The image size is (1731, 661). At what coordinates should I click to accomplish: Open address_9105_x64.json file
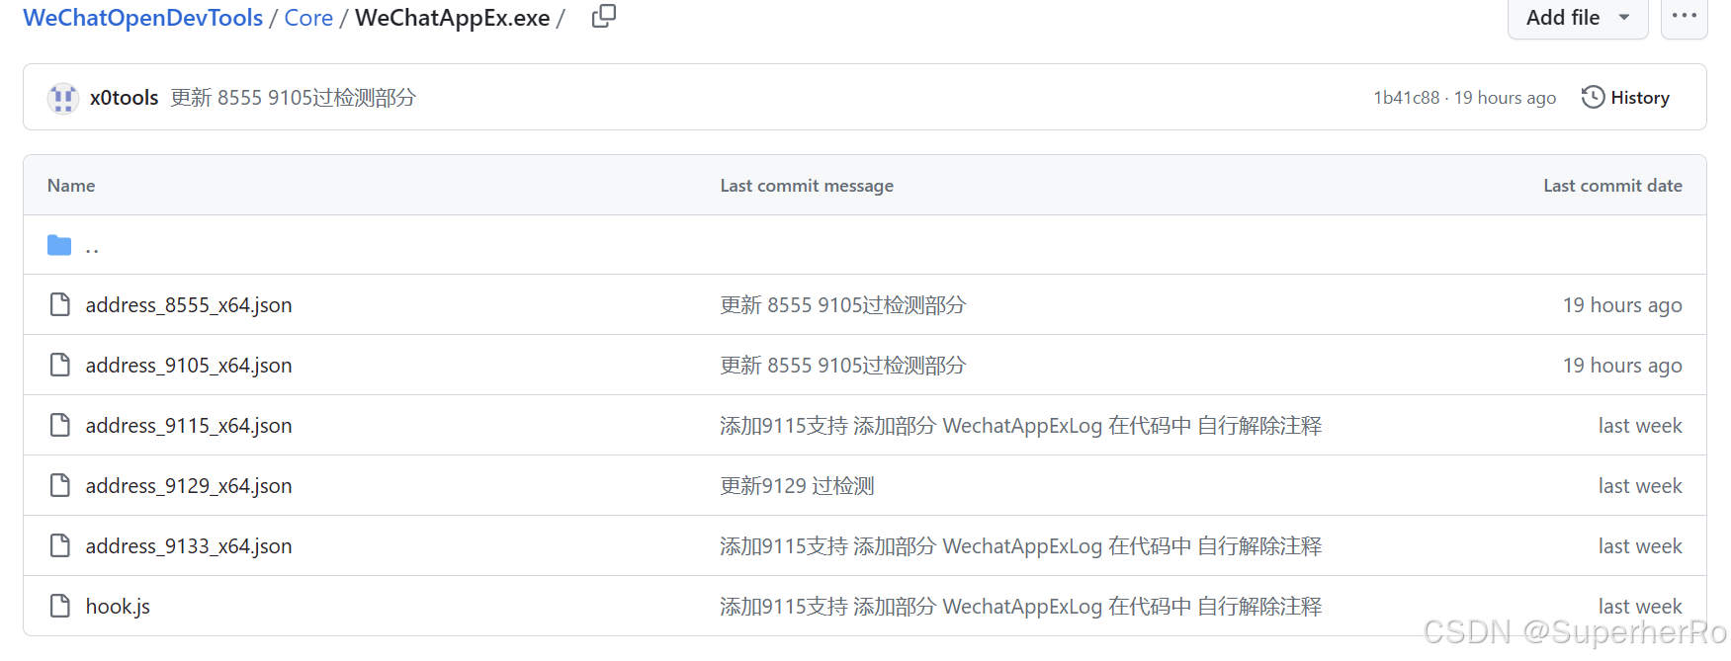[x=189, y=366]
